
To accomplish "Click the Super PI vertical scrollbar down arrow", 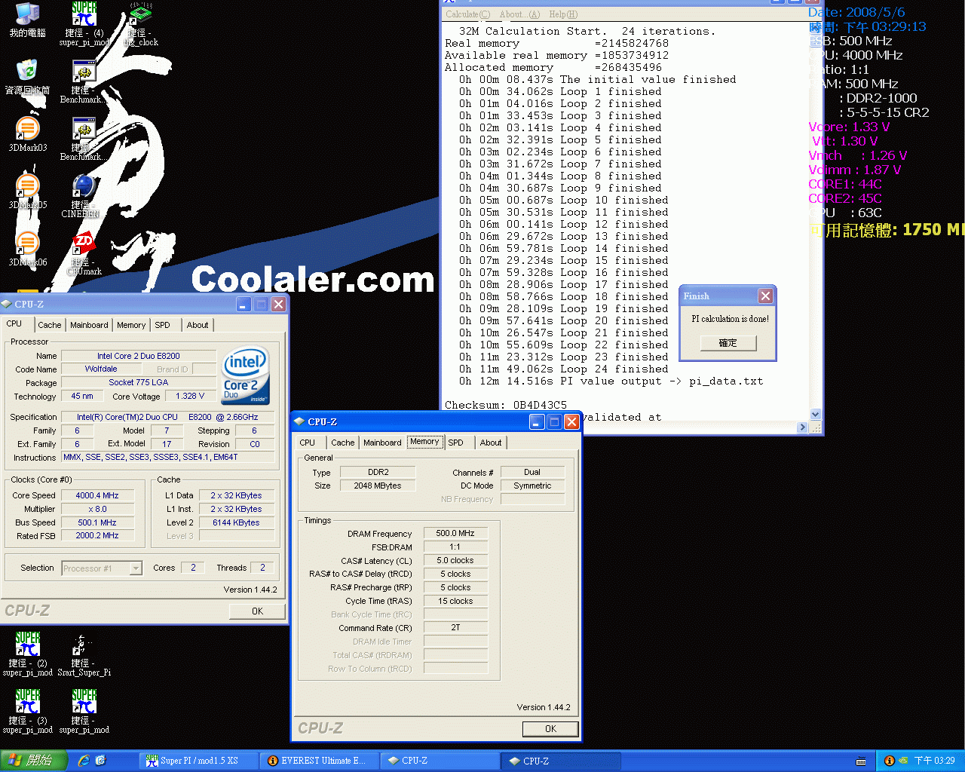I will 815,414.
